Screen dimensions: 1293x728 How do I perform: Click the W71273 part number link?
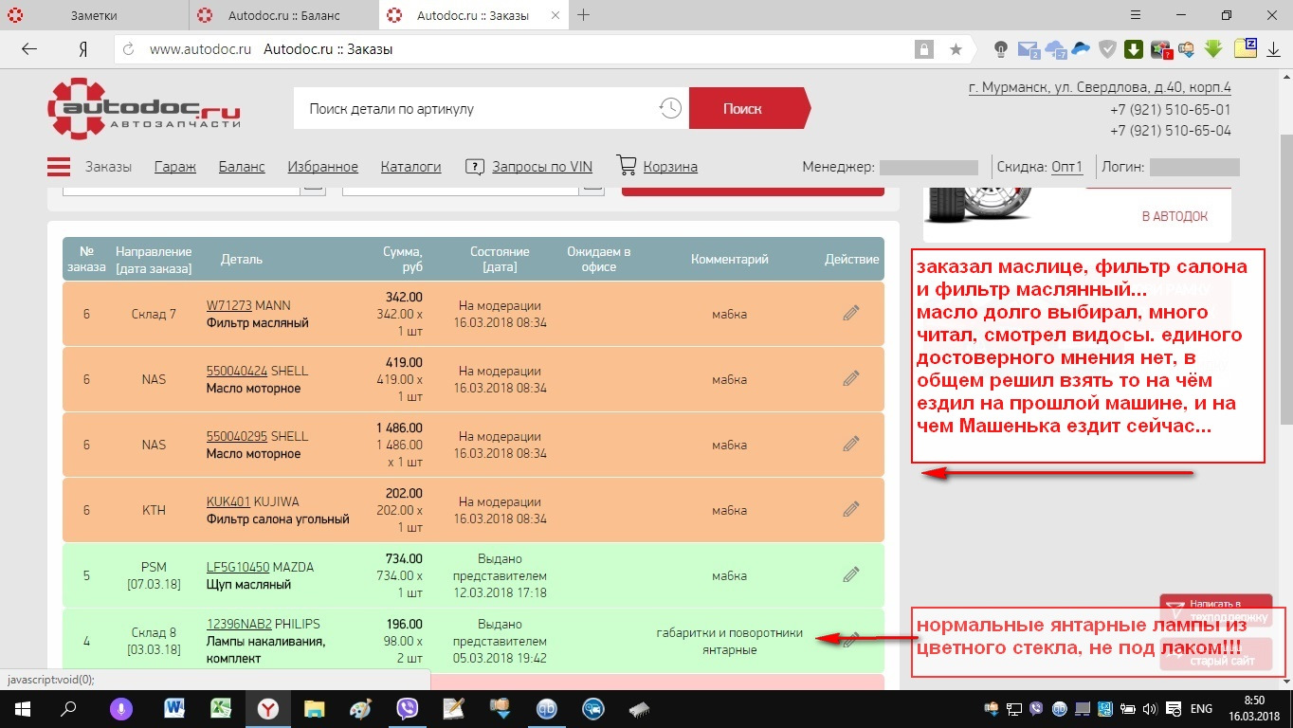click(x=229, y=305)
